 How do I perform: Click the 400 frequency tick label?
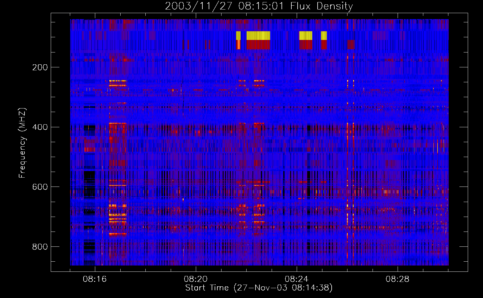[40, 127]
